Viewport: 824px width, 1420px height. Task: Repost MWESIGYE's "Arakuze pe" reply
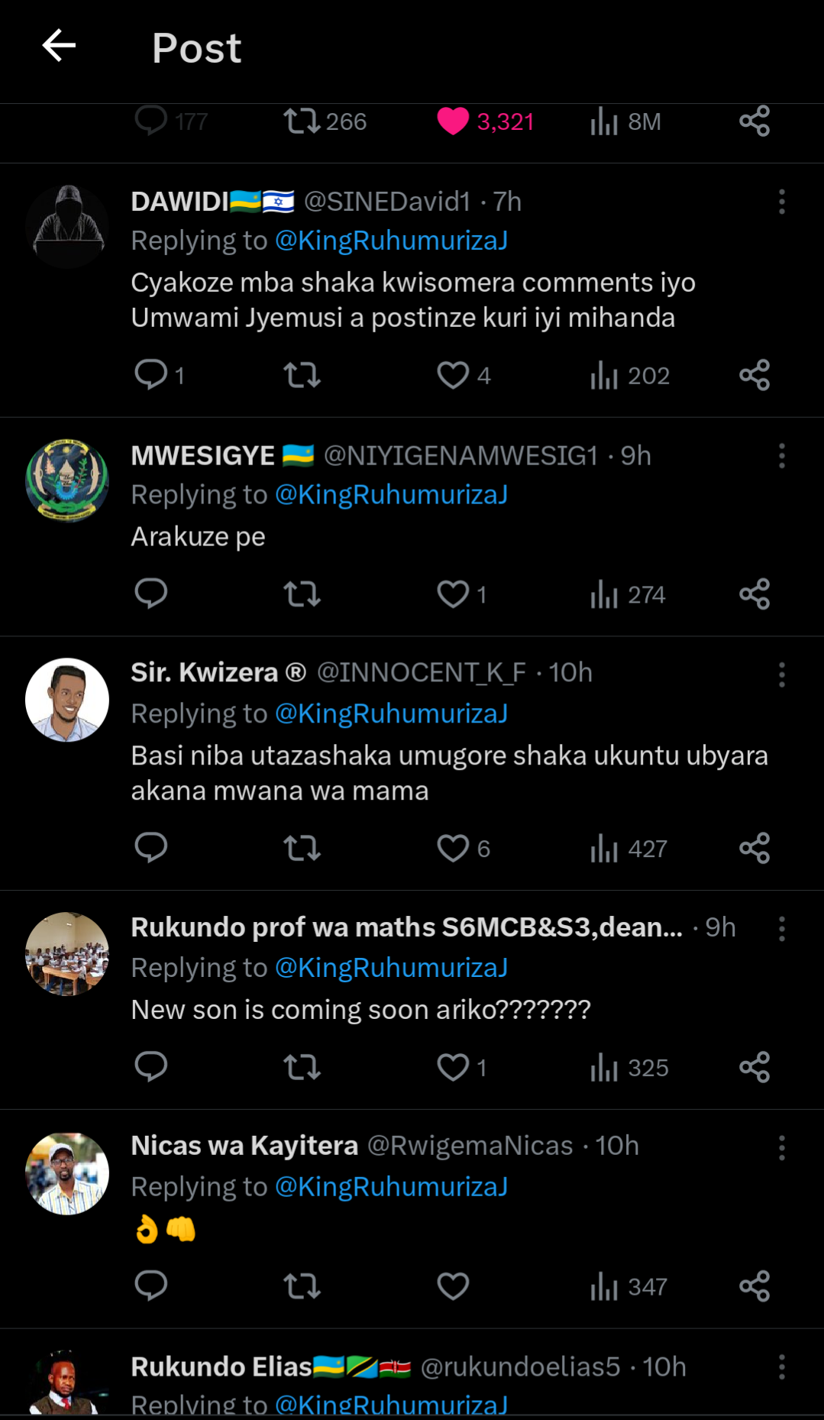[x=302, y=594]
